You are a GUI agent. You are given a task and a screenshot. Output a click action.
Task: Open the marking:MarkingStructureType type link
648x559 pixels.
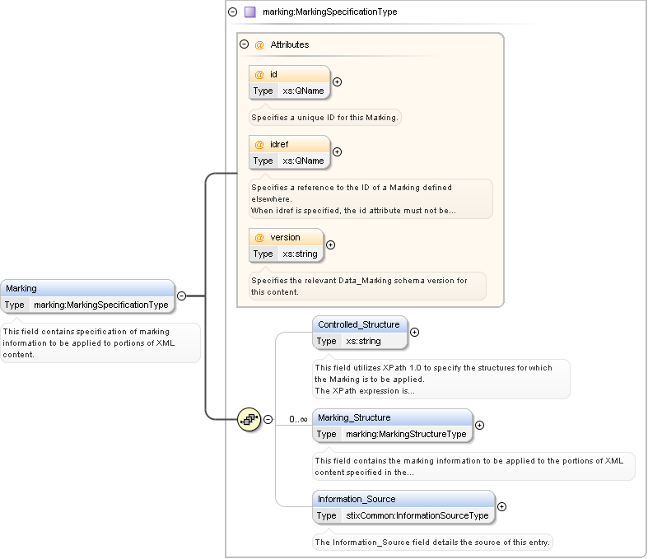(406, 434)
